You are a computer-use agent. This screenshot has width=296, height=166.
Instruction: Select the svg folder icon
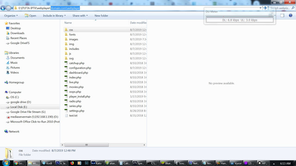coord(66,59)
